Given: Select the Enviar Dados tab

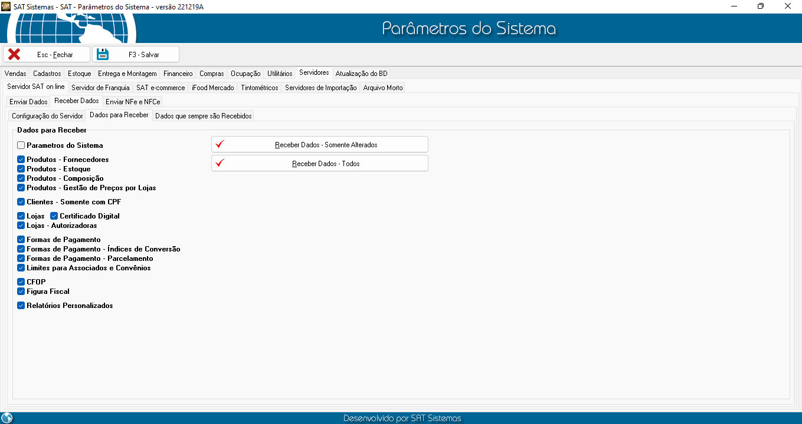Looking at the screenshot, I should point(28,102).
